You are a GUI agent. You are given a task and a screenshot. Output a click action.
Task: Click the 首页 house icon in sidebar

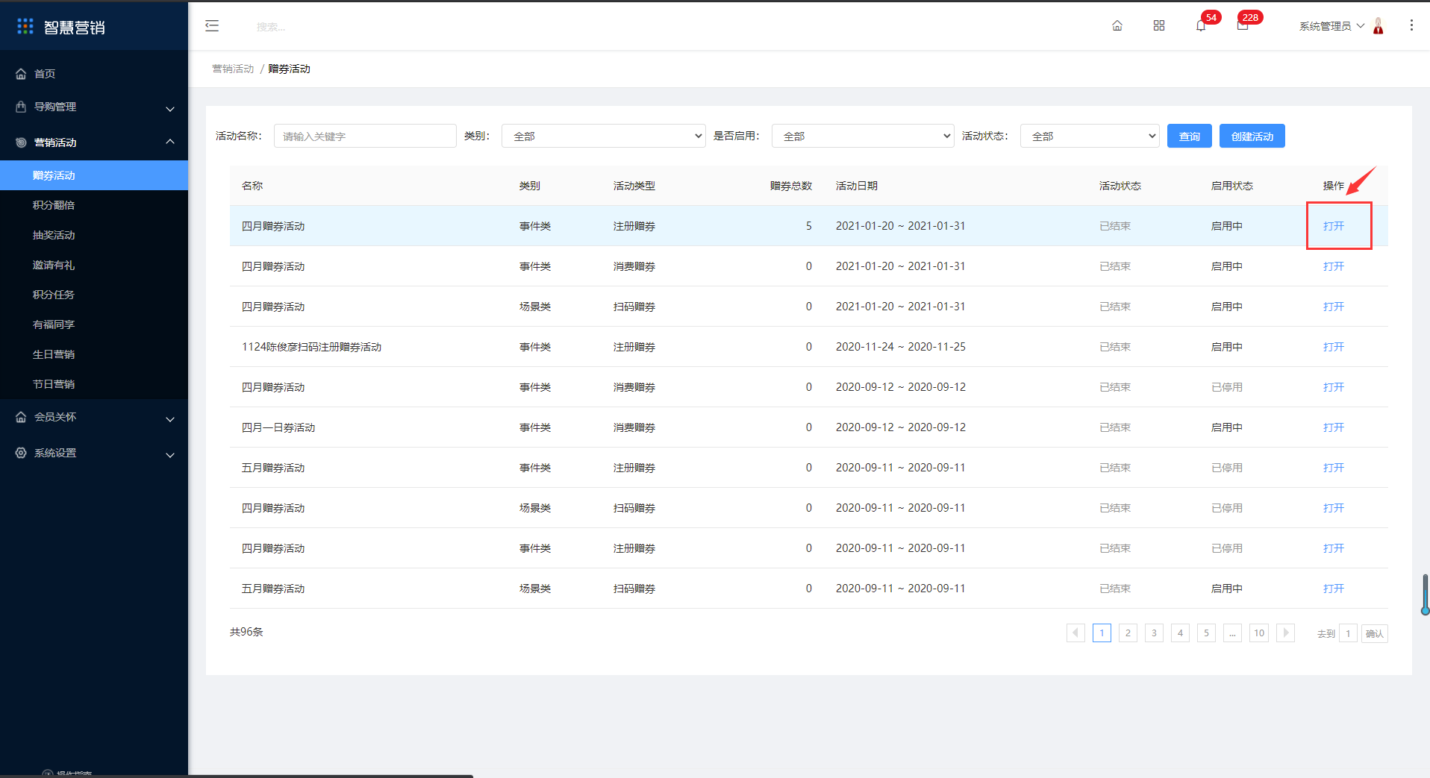pyautogui.click(x=21, y=74)
